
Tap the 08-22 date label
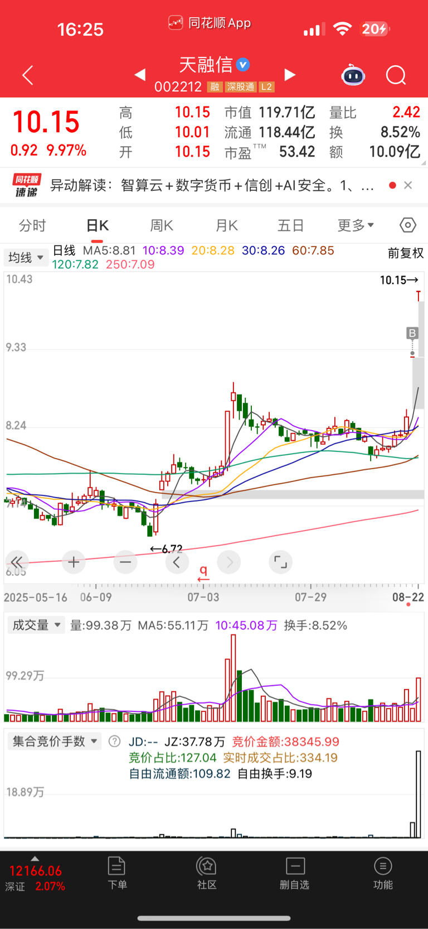click(408, 597)
